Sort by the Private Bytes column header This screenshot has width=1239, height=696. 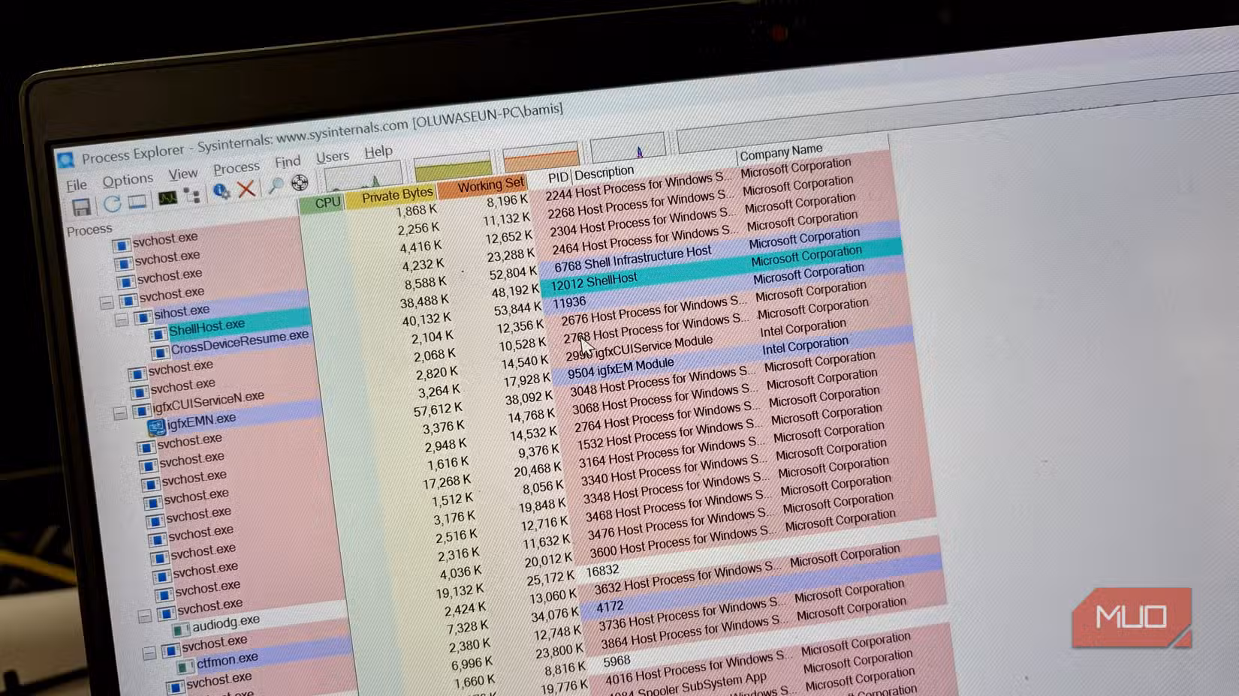click(x=391, y=196)
